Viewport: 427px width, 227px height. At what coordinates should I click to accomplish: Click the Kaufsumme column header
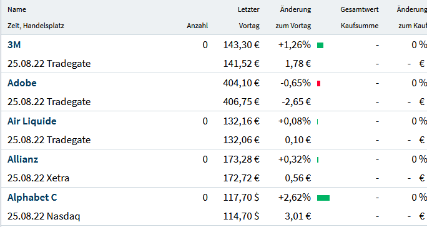(360, 26)
